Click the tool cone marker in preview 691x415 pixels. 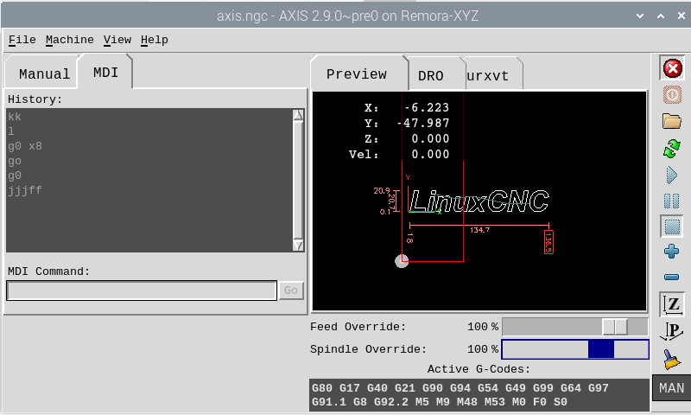click(x=402, y=261)
